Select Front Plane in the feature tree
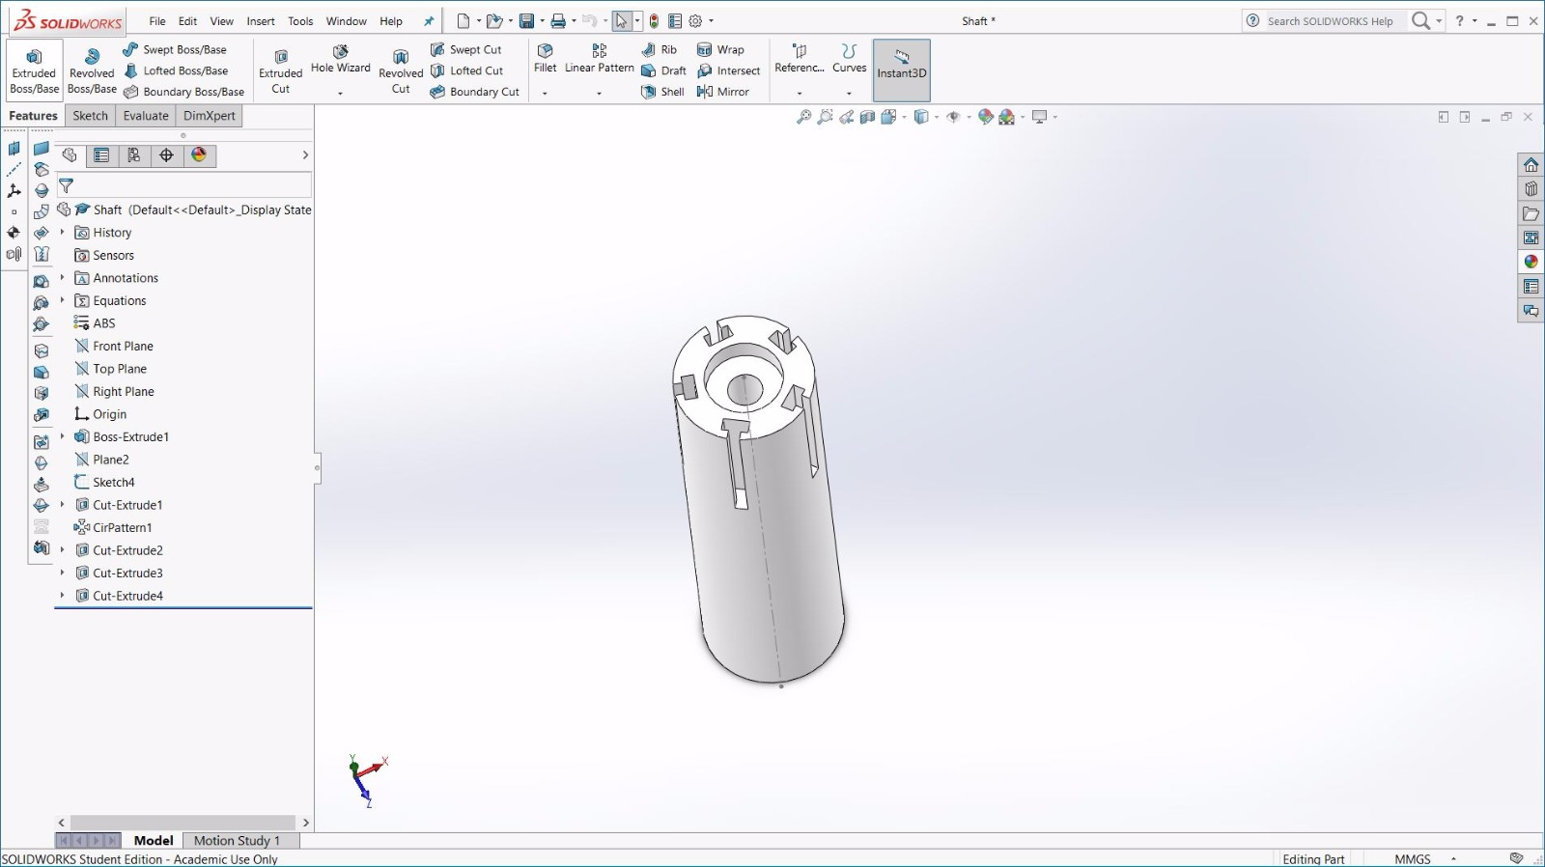The image size is (1545, 867). click(x=114, y=347)
